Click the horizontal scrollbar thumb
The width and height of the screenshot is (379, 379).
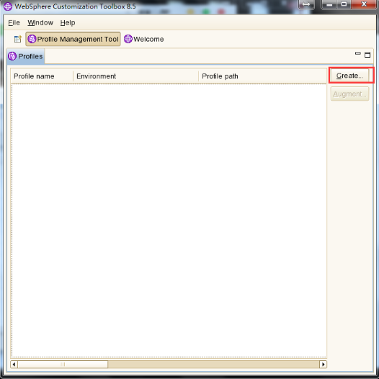tap(63, 365)
